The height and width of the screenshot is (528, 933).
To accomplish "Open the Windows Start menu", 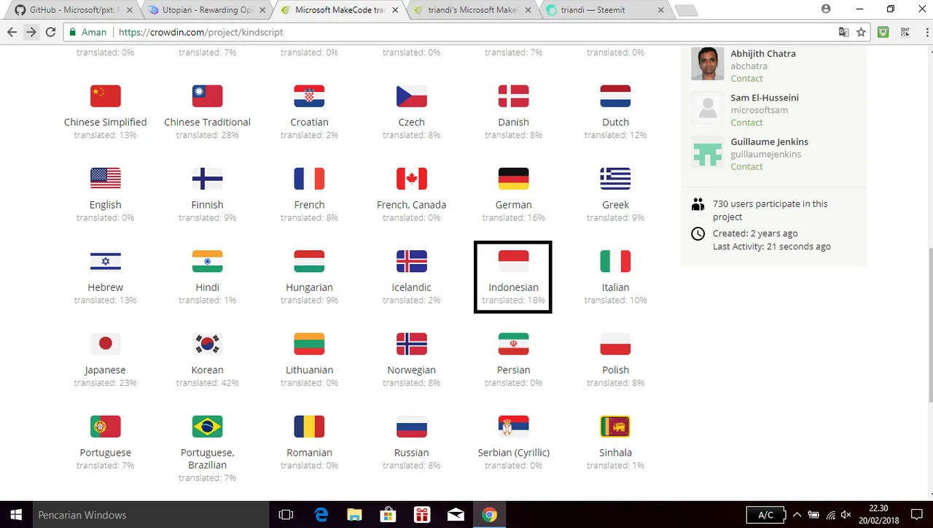I will tap(15, 515).
